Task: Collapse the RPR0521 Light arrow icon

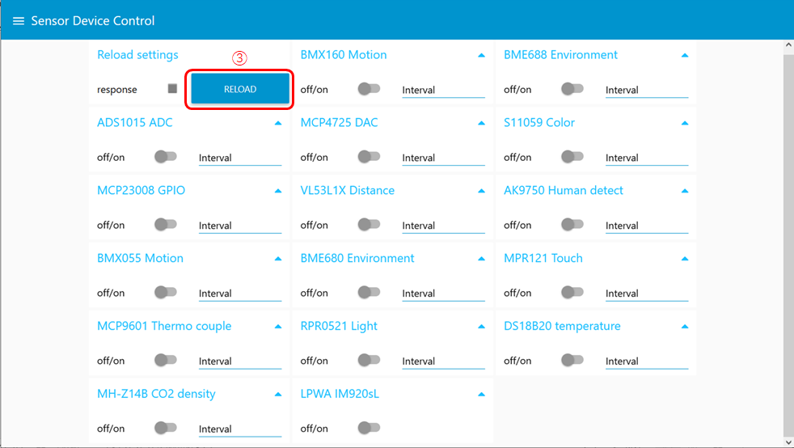Action: pyautogui.click(x=481, y=327)
